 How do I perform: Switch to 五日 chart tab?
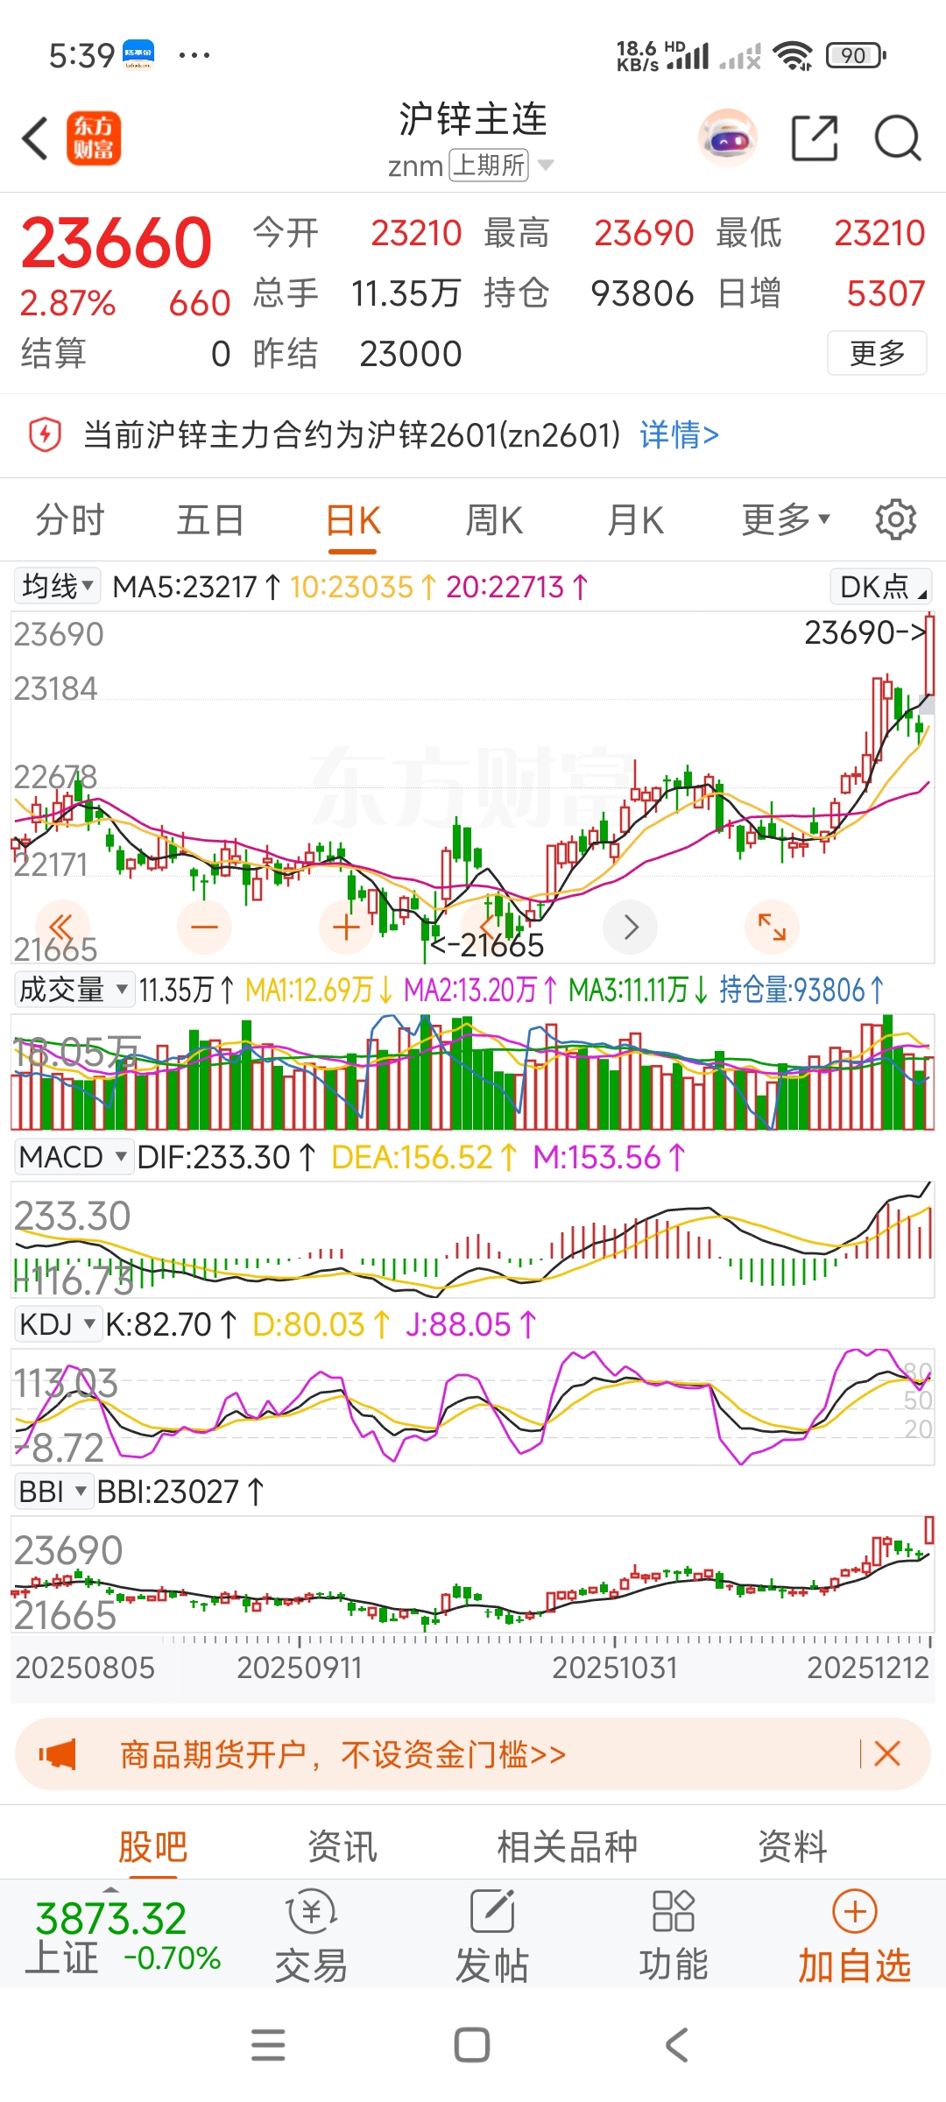(210, 519)
